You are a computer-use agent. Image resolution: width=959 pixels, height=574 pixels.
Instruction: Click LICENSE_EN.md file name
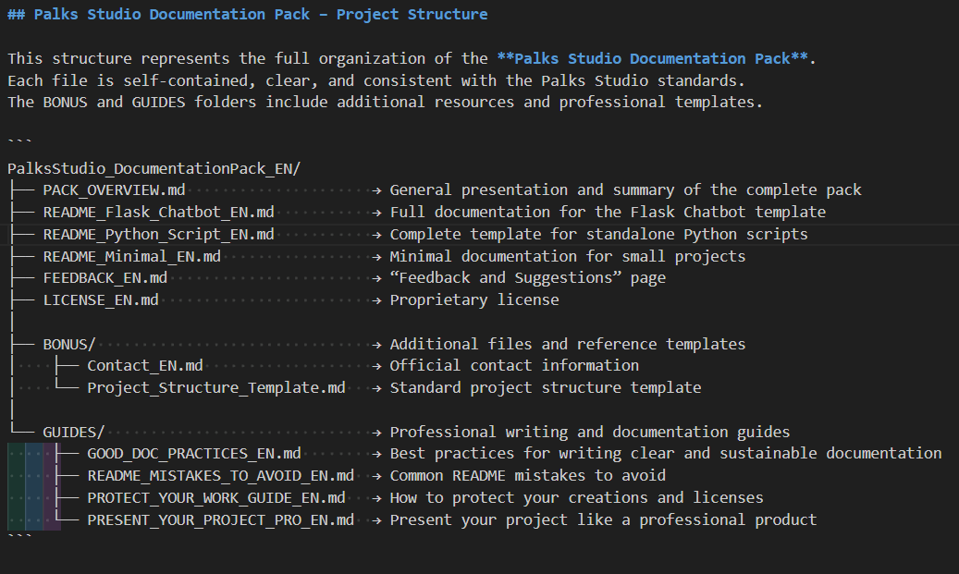point(100,300)
